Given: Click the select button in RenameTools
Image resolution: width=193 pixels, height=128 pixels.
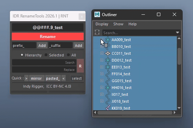Looking at the screenshot, I should point(77,78).
